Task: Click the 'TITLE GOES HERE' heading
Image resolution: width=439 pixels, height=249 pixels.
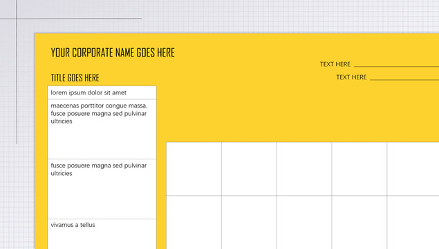Action: point(75,78)
